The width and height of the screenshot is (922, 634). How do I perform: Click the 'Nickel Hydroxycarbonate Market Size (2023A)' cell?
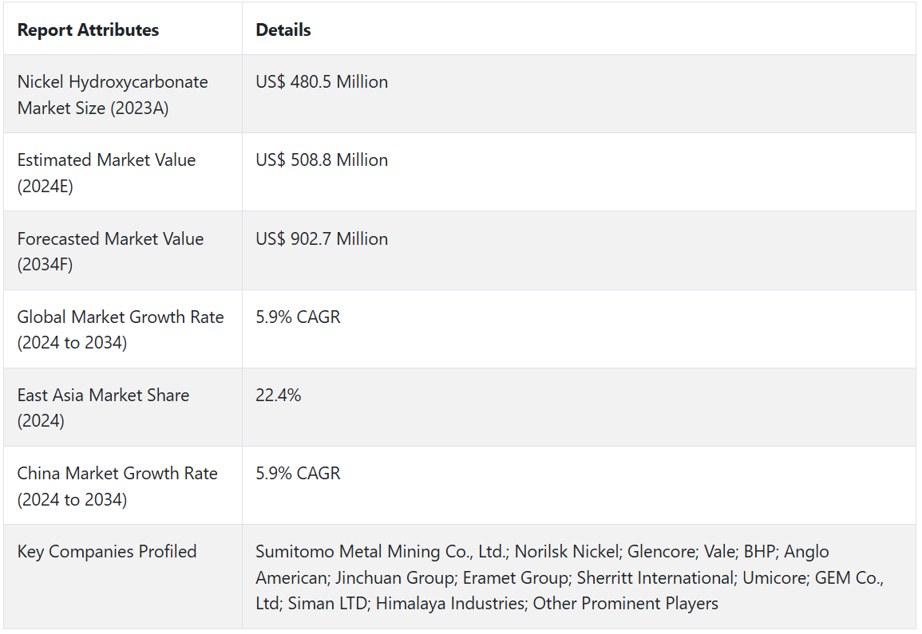click(113, 94)
